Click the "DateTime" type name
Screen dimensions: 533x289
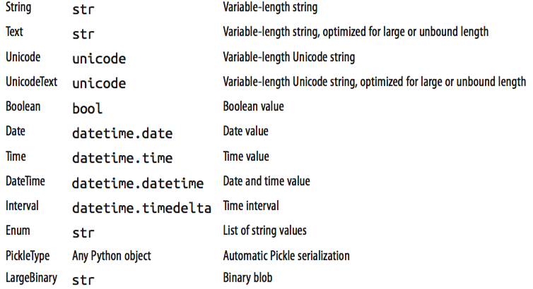tap(25, 182)
